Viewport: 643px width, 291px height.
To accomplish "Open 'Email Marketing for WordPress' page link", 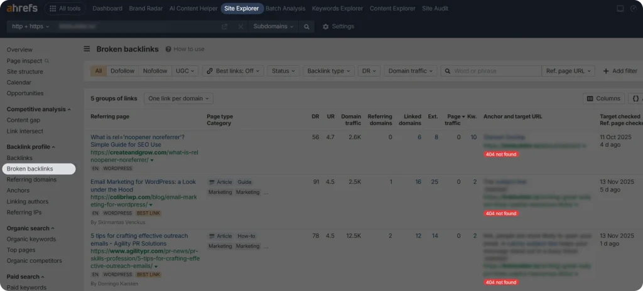I will [x=143, y=186].
